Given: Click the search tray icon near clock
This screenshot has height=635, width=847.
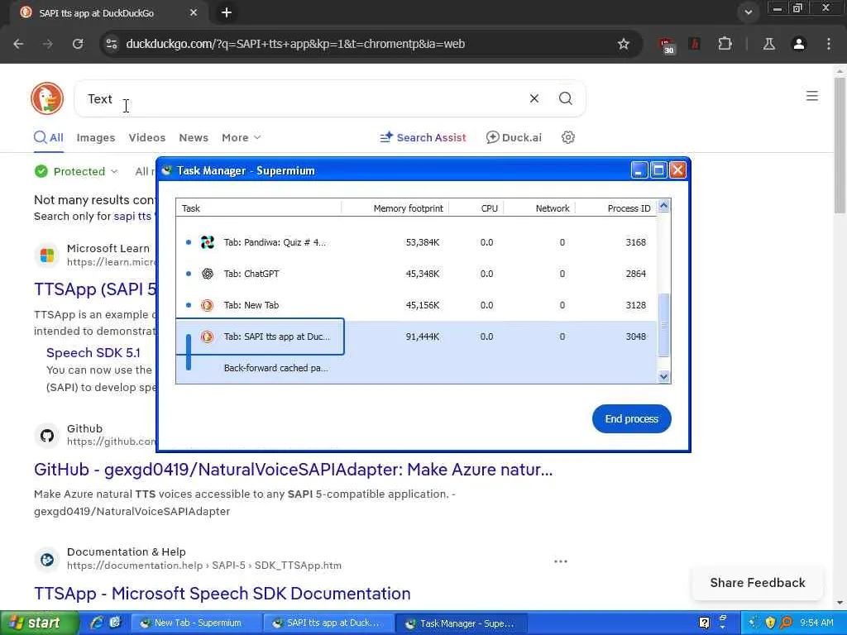Looking at the screenshot, I should [x=786, y=623].
